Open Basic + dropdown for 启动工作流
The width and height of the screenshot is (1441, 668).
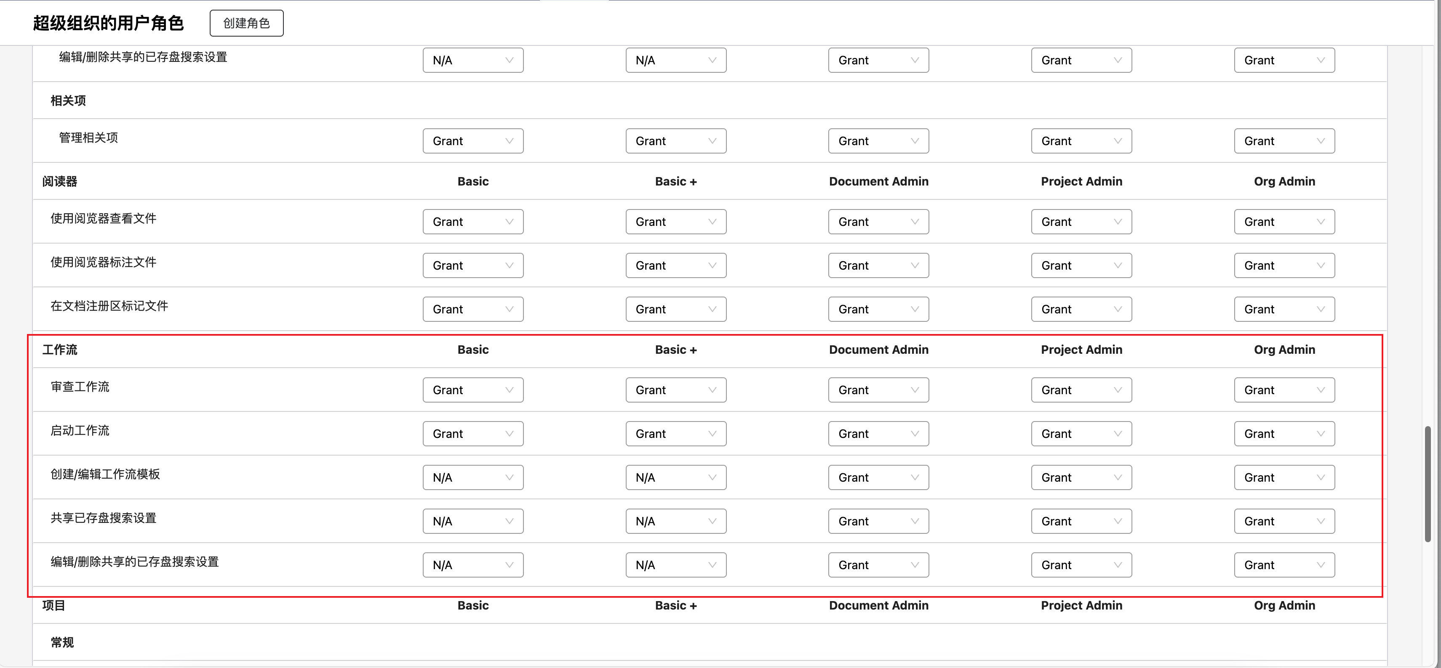[675, 433]
